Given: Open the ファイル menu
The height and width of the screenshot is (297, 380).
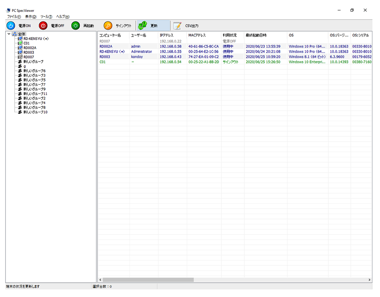Looking at the screenshot, I should [x=14, y=17].
